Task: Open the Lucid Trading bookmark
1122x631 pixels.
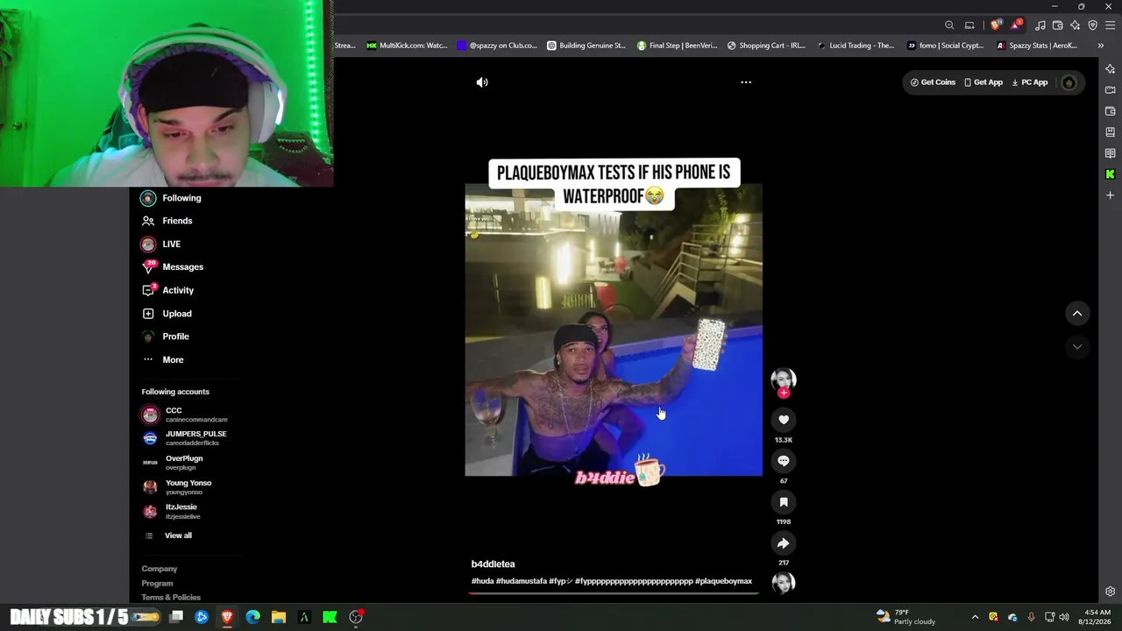Action: (x=856, y=46)
